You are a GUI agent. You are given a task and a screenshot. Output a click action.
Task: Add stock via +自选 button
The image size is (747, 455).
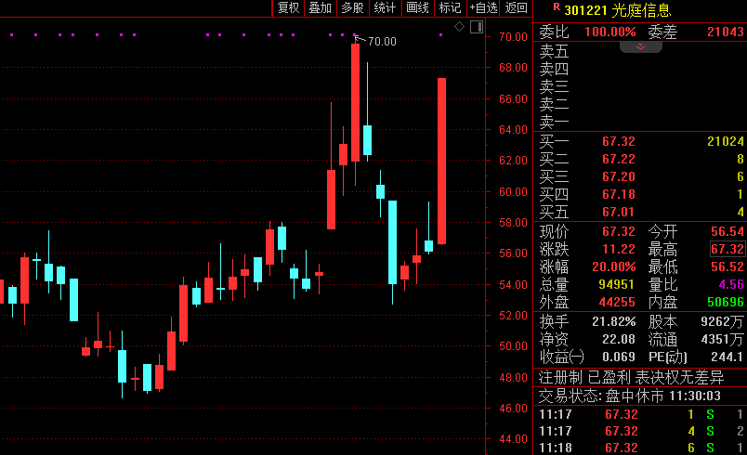(x=483, y=8)
